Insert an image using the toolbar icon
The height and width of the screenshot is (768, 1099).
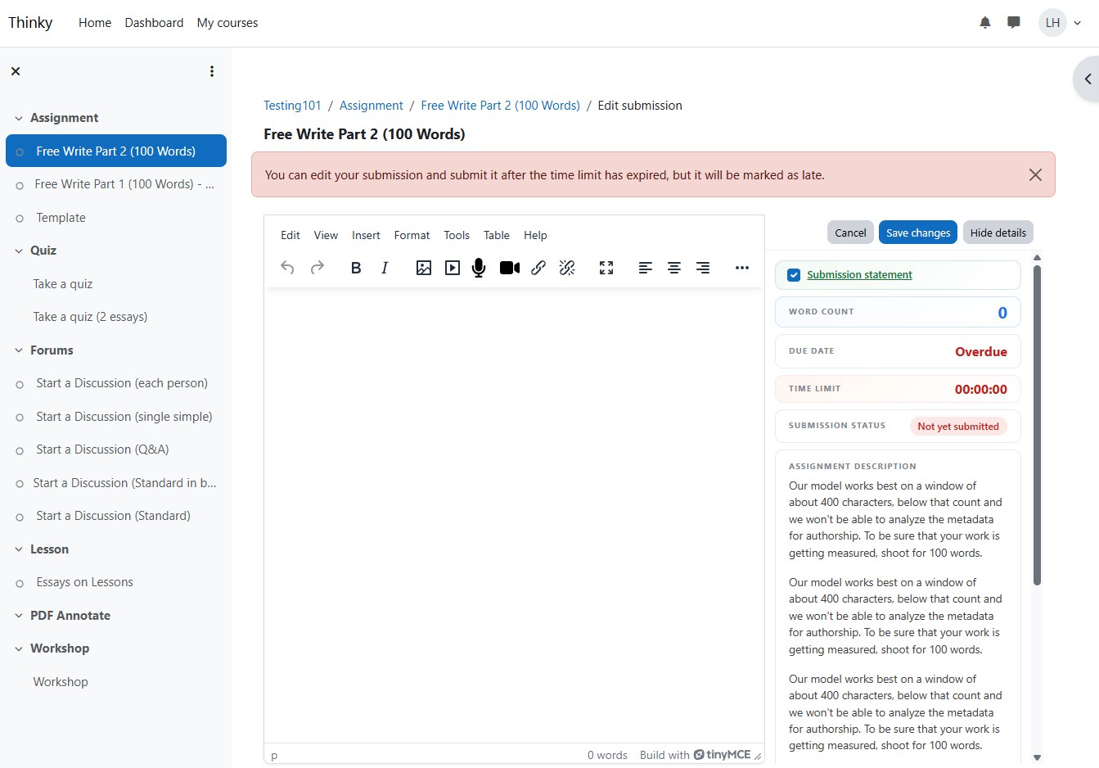[424, 268]
